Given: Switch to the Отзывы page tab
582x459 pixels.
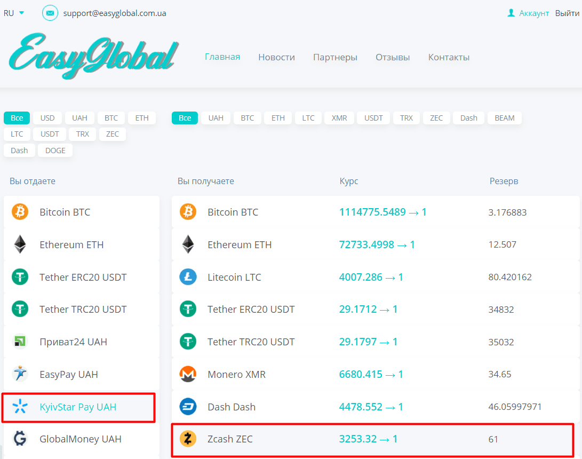Looking at the screenshot, I should [x=393, y=57].
